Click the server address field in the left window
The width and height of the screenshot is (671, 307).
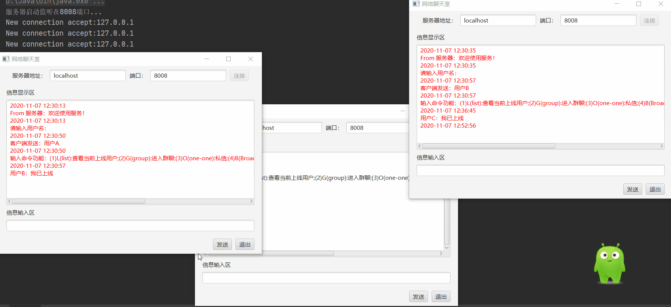coord(88,75)
